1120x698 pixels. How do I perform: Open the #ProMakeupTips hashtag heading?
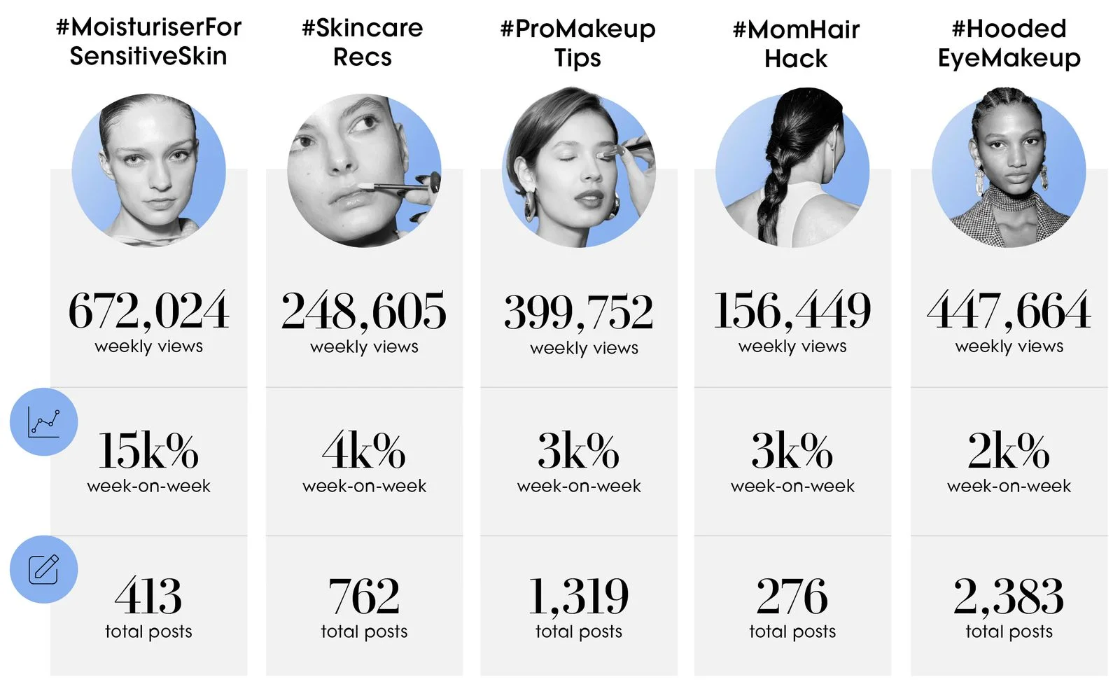(578, 43)
